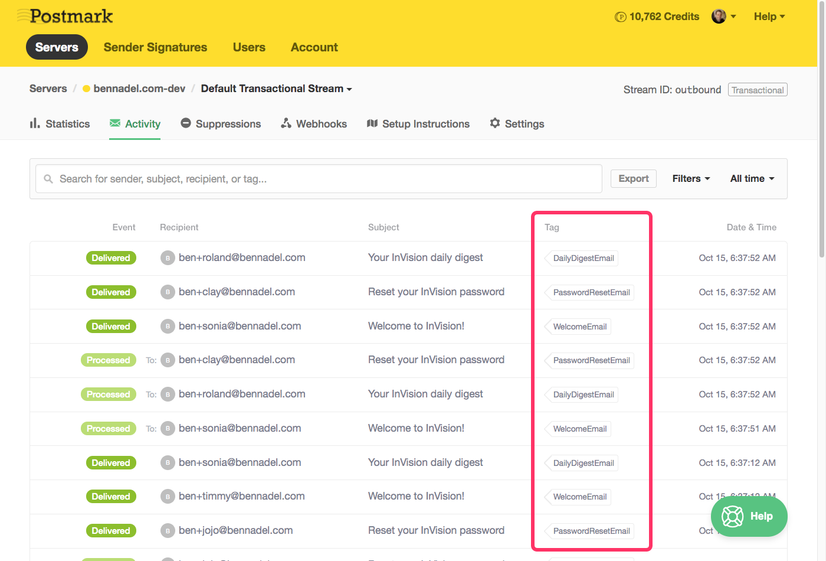
Task: Click the Settings gear icon
Action: [x=495, y=123]
